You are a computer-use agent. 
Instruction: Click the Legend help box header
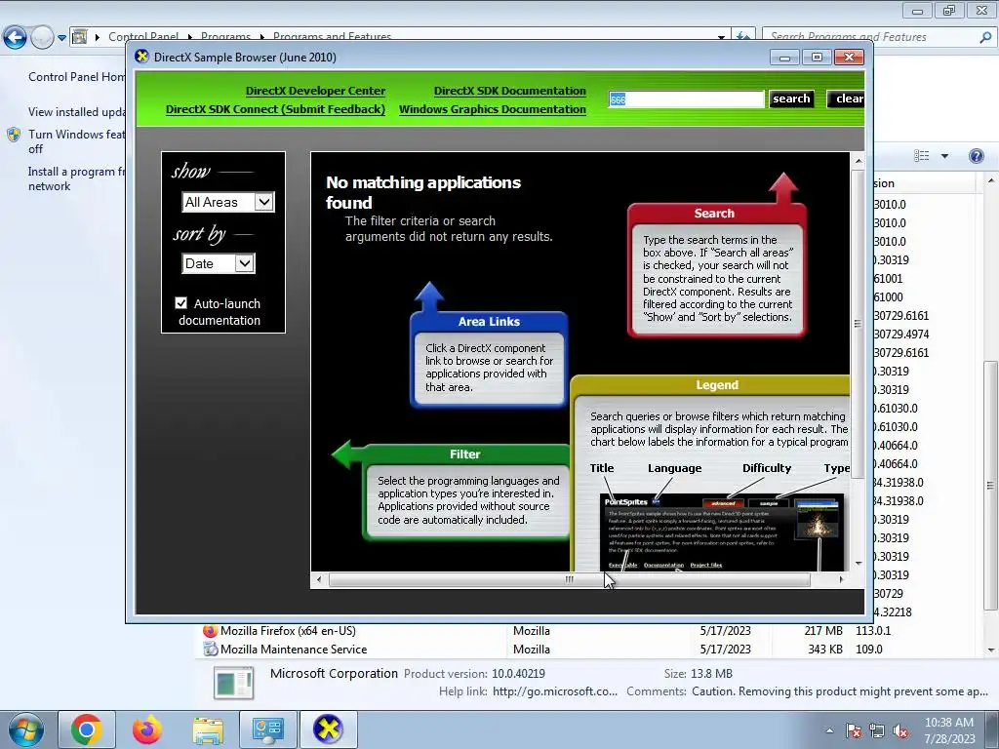[x=717, y=385]
